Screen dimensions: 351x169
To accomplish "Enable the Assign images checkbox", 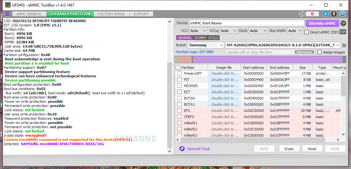I will (x=320, y=52).
